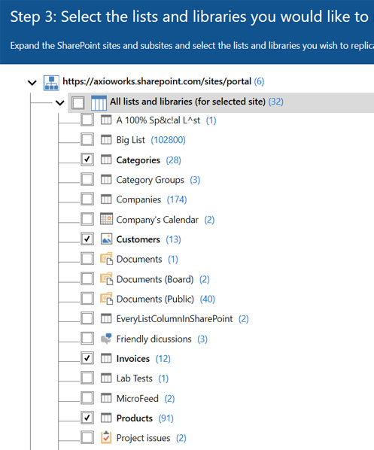The height and width of the screenshot is (450, 374).
Task: Tick the Lab Tests checkbox
Action: point(87,378)
